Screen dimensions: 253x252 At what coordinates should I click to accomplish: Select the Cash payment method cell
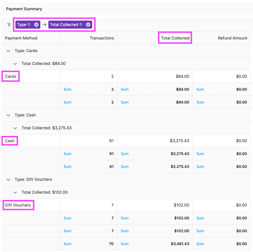point(10,141)
